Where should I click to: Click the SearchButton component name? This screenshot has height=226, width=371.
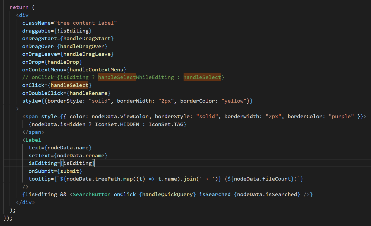pyautogui.click(x=91, y=194)
